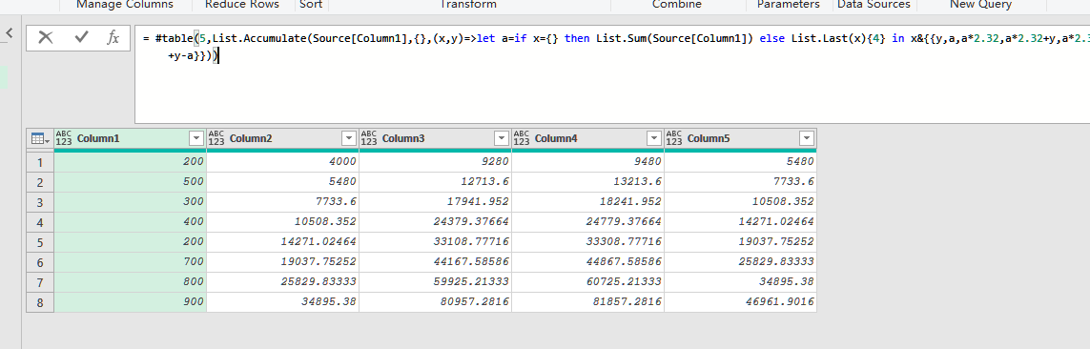
Task: Change Column1 data type icon
Action: pyautogui.click(x=64, y=138)
